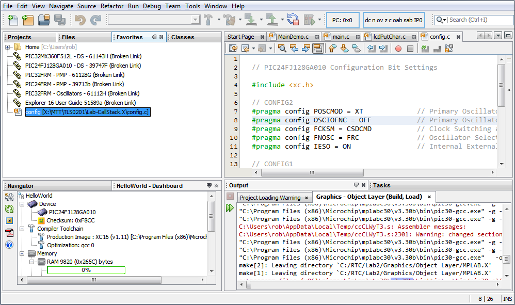
Task: Open the device datasheet PDF icon in Dashboard
Action: [x=9, y=233]
